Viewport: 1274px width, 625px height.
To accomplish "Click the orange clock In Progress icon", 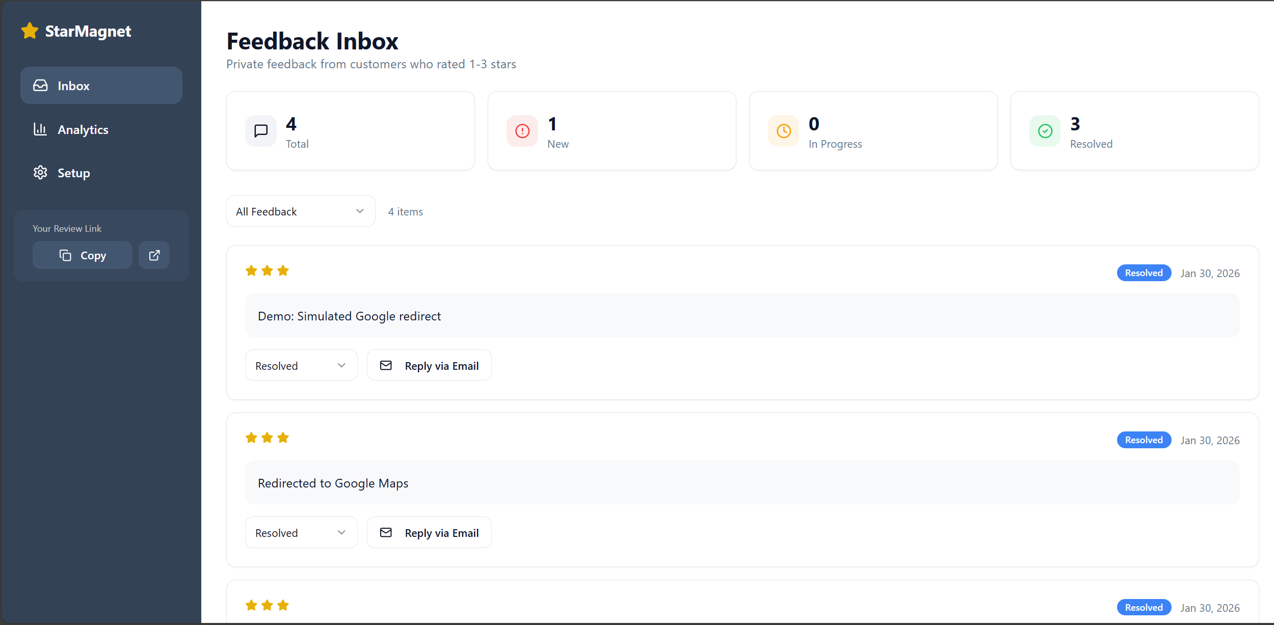I will 784,131.
